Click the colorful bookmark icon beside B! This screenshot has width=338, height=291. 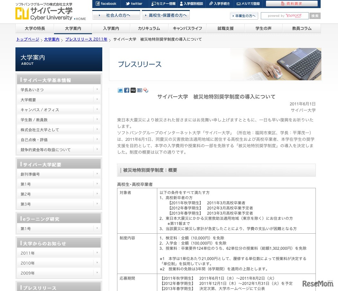pos(145,91)
